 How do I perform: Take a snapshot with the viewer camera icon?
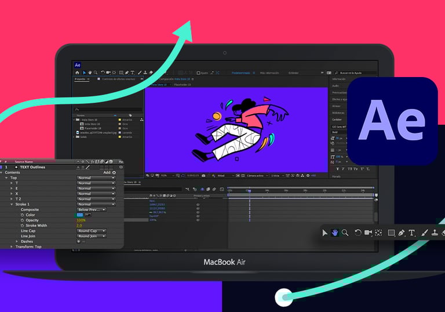(203, 176)
